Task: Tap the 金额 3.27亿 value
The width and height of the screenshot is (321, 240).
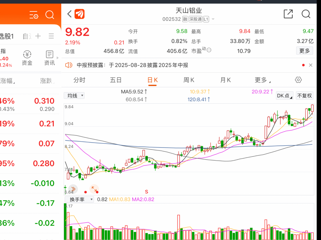Action: coord(305,41)
